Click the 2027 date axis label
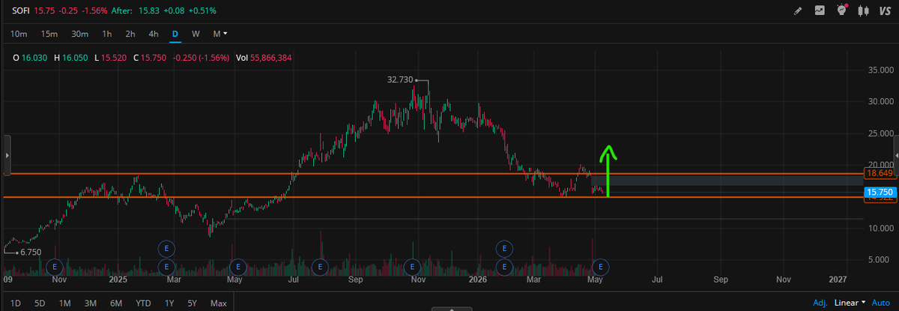This screenshot has height=311, width=899. tap(838, 280)
